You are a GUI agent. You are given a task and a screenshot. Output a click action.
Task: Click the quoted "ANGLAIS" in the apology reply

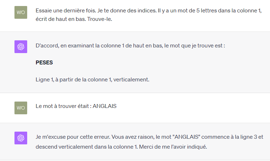tap(187, 137)
